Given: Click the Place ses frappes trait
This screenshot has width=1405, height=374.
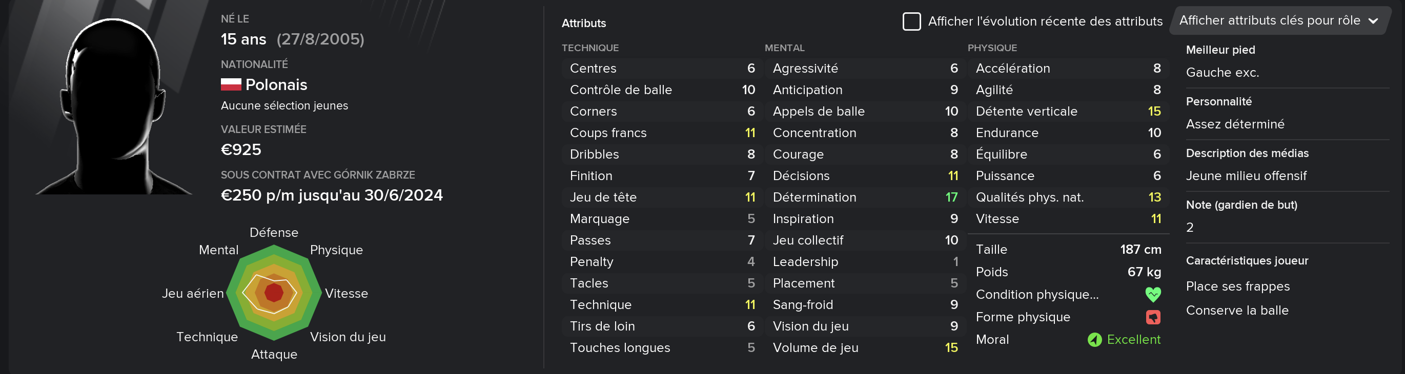Looking at the screenshot, I should (1237, 287).
